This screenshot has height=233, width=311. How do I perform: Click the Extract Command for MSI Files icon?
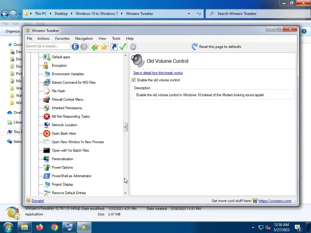(x=46, y=83)
